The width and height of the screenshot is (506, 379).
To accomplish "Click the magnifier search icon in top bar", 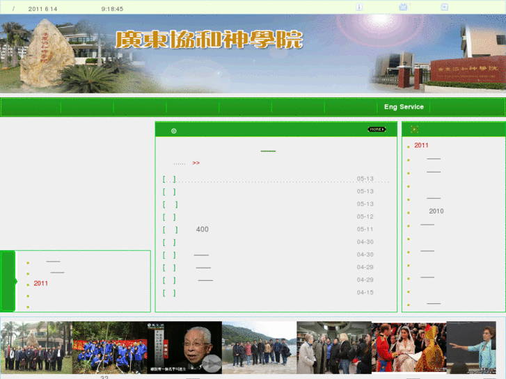I will pyautogui.click(x=444, y=7).
